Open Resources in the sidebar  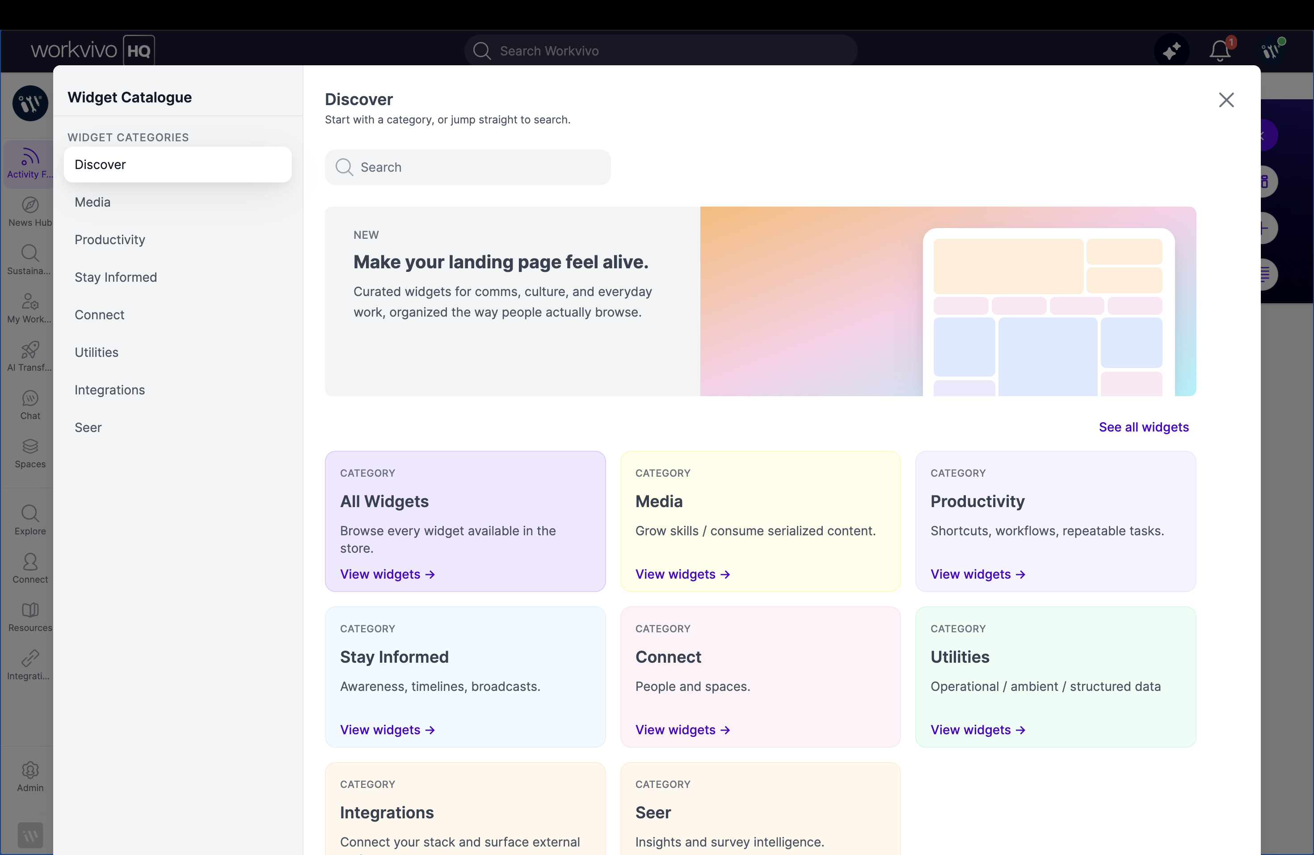click(30, 617)
